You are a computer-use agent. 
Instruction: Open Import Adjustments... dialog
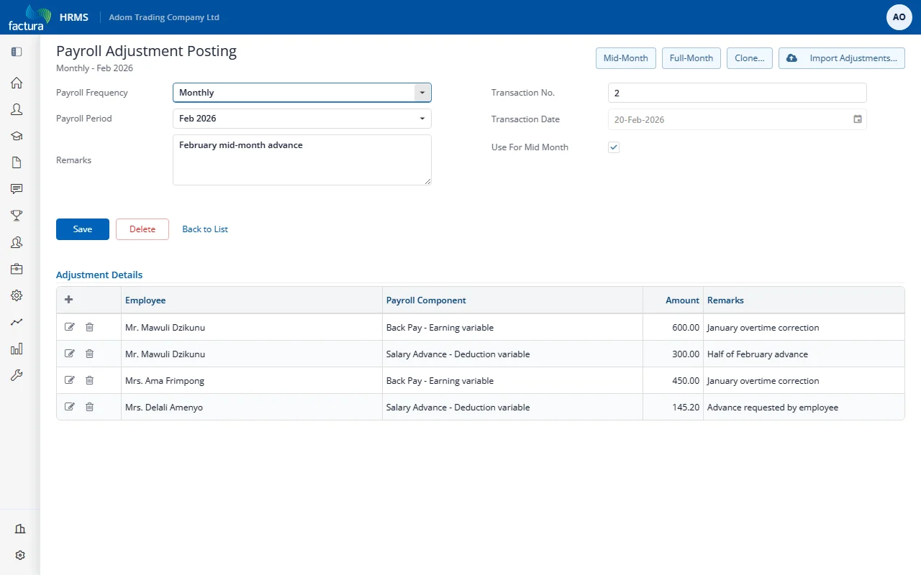(x=842, y=58)
